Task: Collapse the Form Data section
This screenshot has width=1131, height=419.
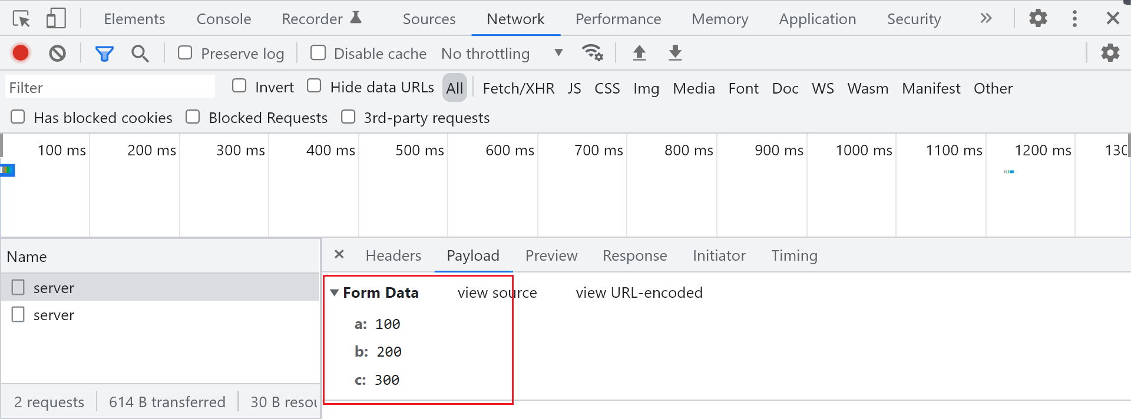Action: [x=335, y=292]
